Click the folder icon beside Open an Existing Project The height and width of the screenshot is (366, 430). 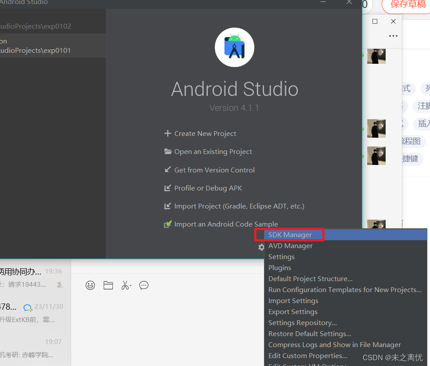pyautogui.click(x=168, y=151)
